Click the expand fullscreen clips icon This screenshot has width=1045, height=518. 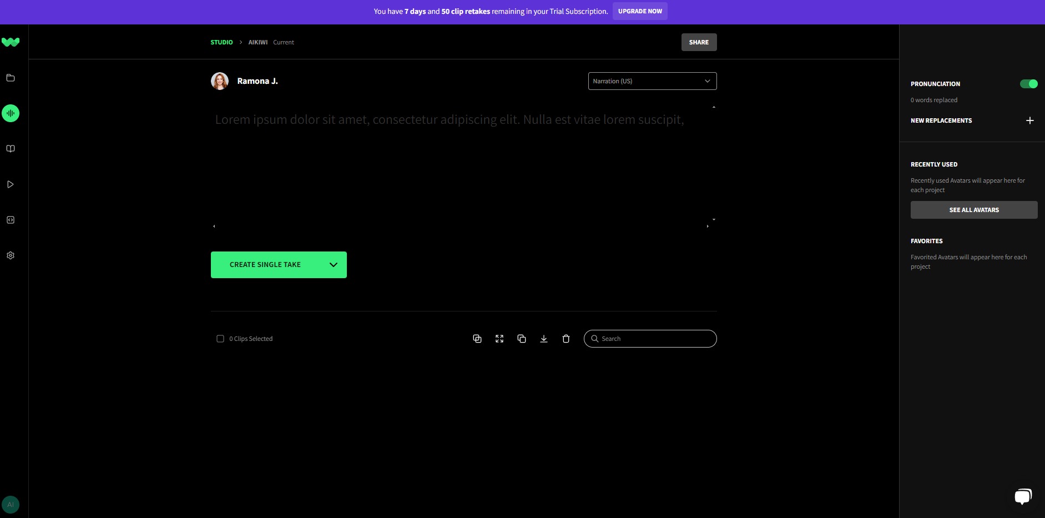pyautogui.click(x=499, y=339)
